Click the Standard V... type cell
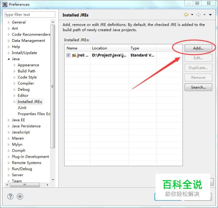 point(142,55)
